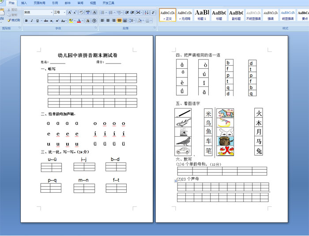Apply the 标题 1 style
Image resolution: width=309 pixels, height=236 pixels.
pyautogui.click(x=202, y=15)
